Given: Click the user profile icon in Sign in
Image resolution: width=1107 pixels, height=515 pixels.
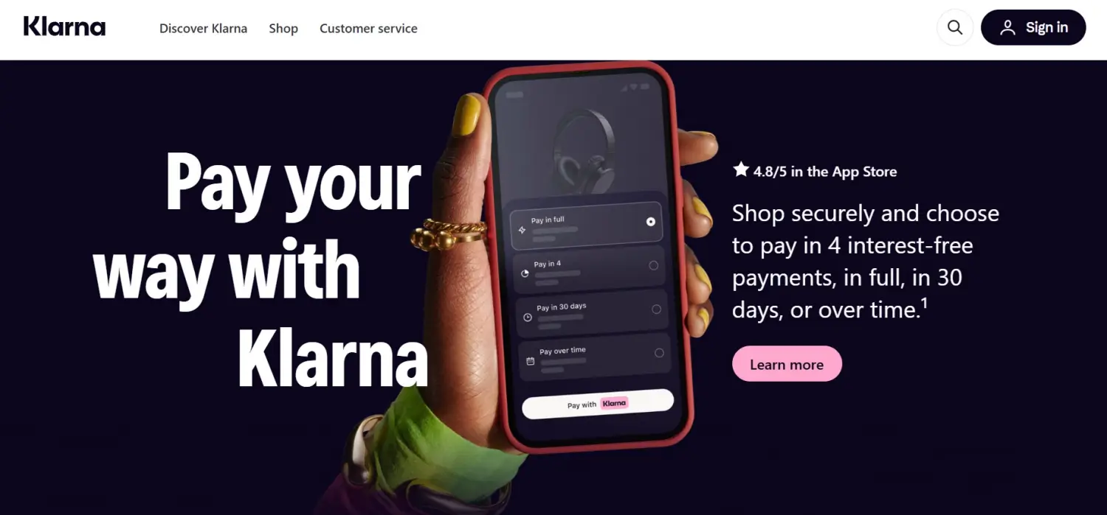Looking at the screenshot, I should 1007,28.
